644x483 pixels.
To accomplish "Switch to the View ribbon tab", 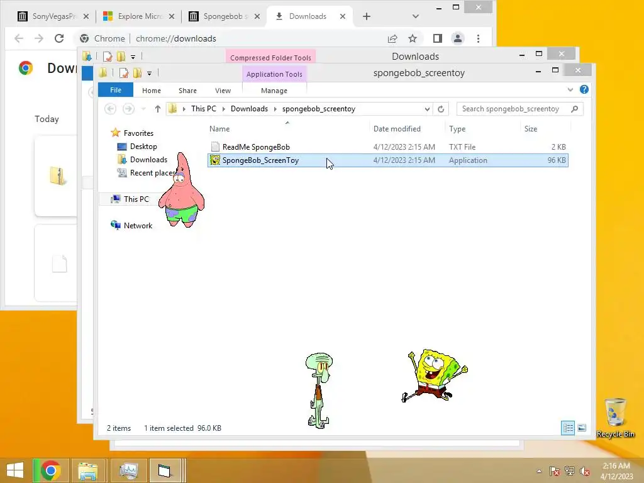I will (223, 91).
